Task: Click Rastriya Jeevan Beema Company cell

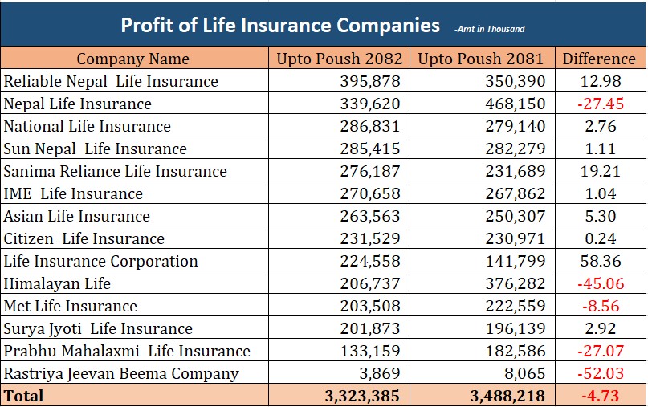Action: (121, 373)
